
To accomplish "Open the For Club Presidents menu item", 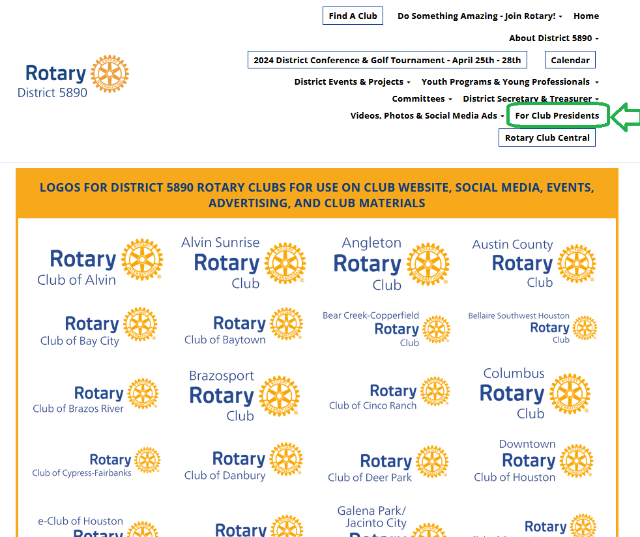I will (557, 115).
